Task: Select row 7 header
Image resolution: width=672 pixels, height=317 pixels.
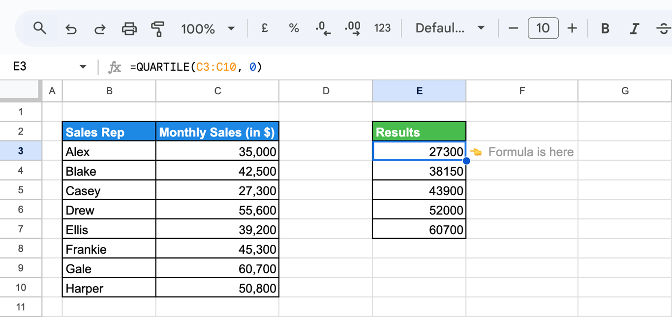Action: pyautogui.click(x=21, y=229)
